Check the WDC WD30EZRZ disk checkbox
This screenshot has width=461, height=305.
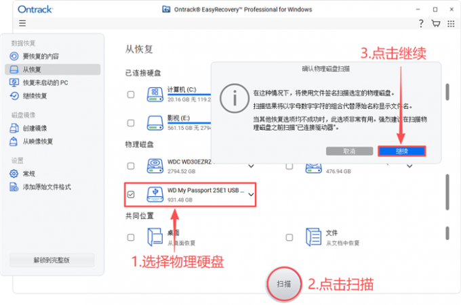coord(131,166)
